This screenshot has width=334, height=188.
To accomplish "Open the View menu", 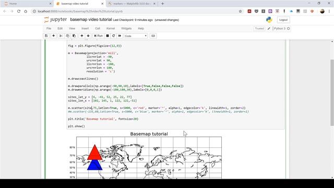I will point(72,28).
